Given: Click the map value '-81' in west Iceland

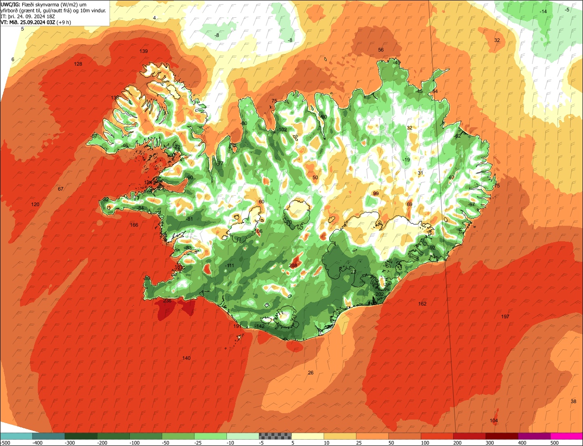Looking at the screenshot, I should click(189, 219).
